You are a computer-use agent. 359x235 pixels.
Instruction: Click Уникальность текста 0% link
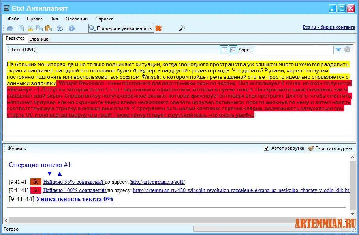click(x=75, y=199)
